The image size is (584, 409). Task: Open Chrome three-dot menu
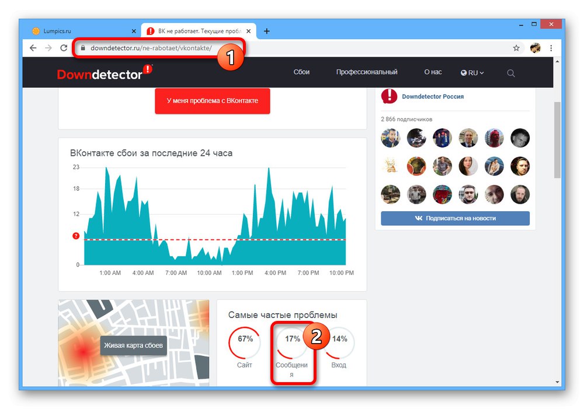(551, 48)
